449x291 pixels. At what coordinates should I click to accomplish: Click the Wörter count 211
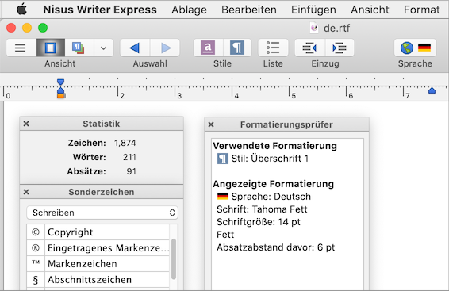(129, 157)
